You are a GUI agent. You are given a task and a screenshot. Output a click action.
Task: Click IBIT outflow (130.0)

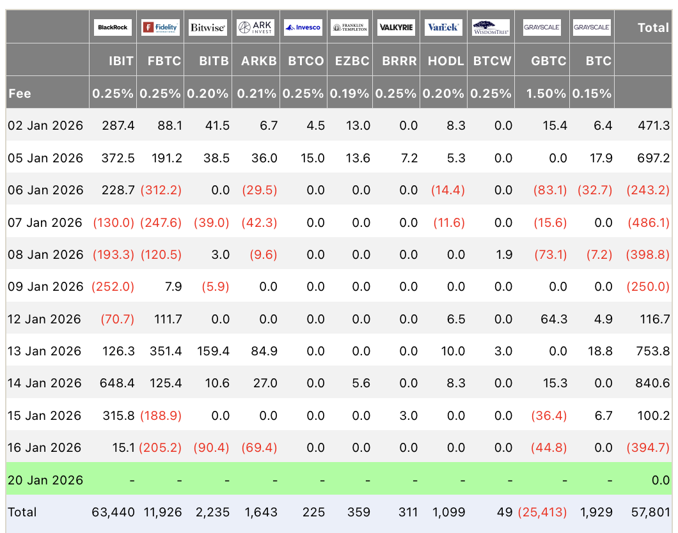click(x=114, y=222)
